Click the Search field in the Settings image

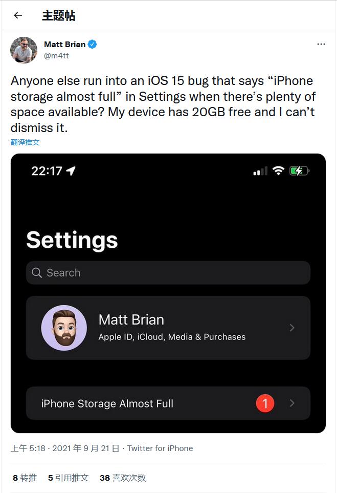tap(168, 272)
